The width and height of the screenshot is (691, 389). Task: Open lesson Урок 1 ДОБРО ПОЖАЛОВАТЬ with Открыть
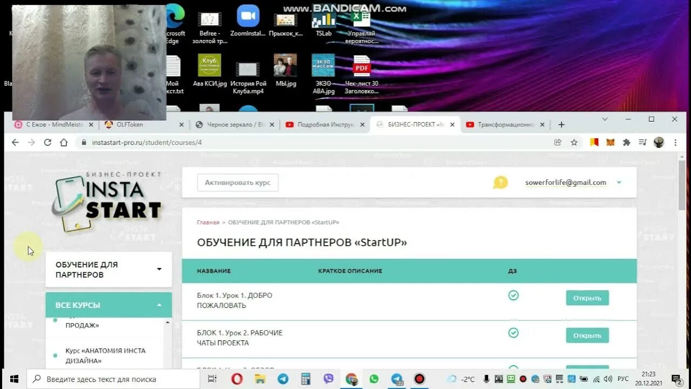coord(587,298)
